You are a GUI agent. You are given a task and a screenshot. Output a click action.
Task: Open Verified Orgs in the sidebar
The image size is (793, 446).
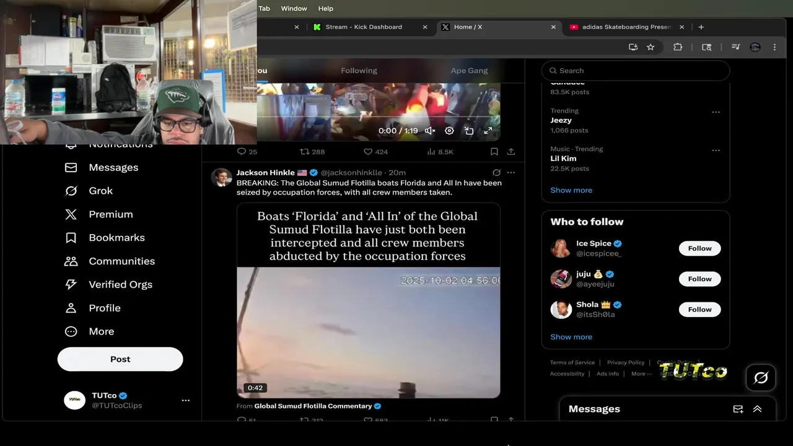108,284
